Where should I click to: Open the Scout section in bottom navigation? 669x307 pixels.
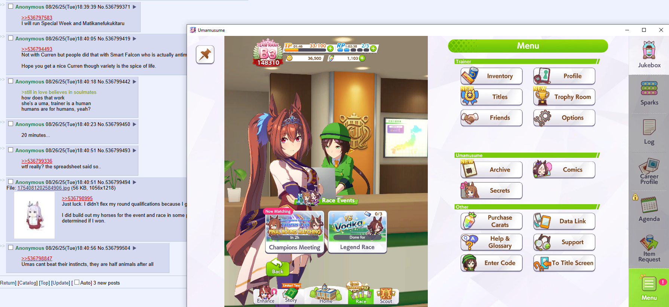[x=386, y=296]
